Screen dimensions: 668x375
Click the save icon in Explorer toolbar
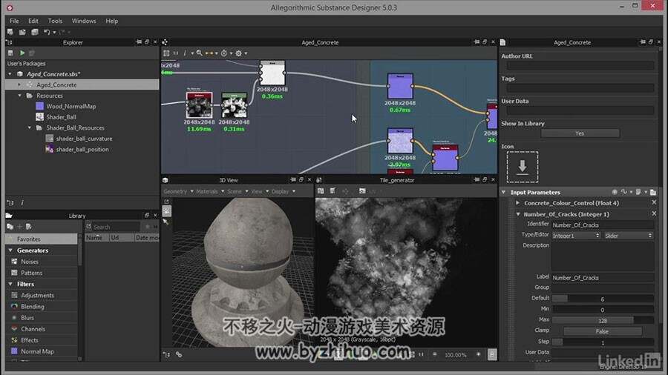[x=10, y=53]
